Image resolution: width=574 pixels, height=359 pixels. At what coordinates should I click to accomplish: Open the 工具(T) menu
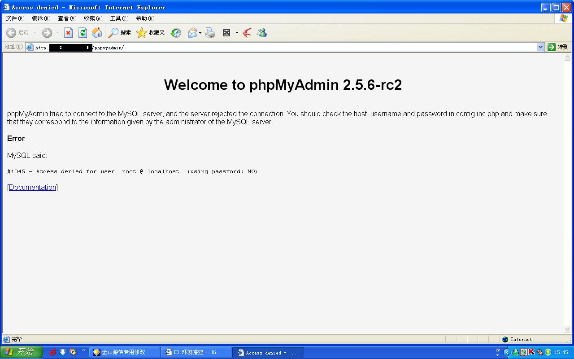click(x=119, y=18)
